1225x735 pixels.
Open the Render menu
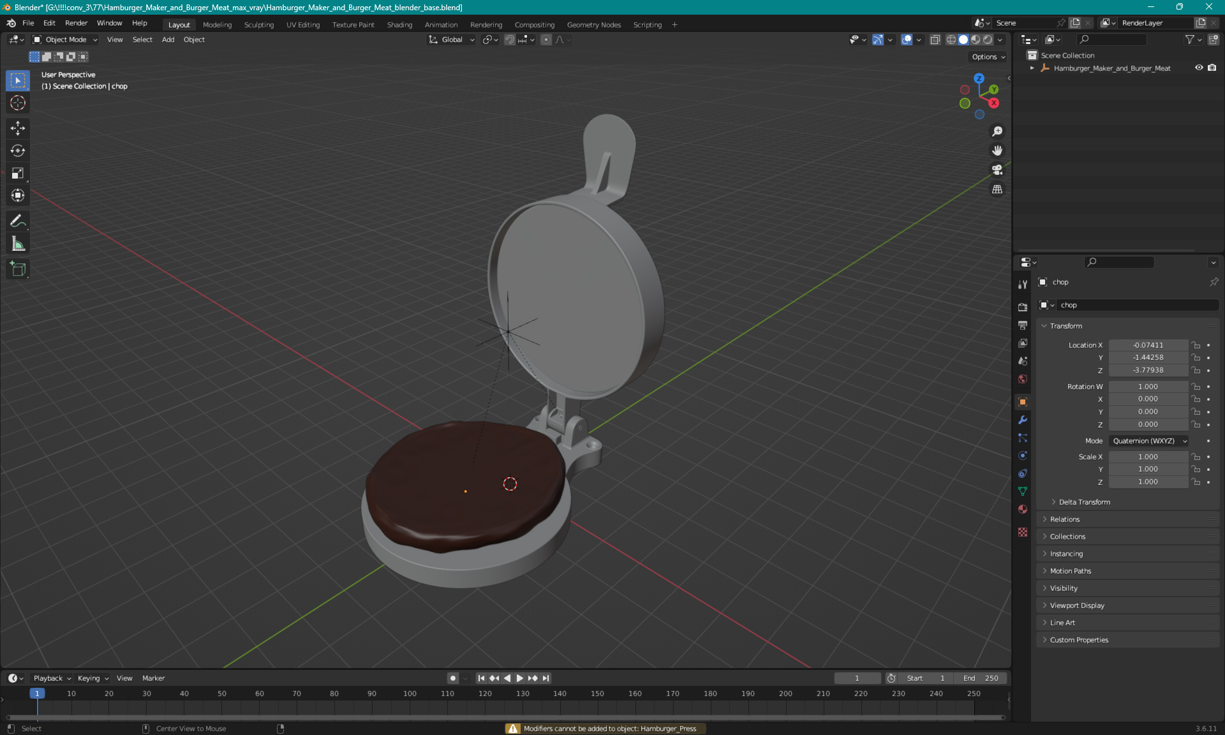pos(76,23)
